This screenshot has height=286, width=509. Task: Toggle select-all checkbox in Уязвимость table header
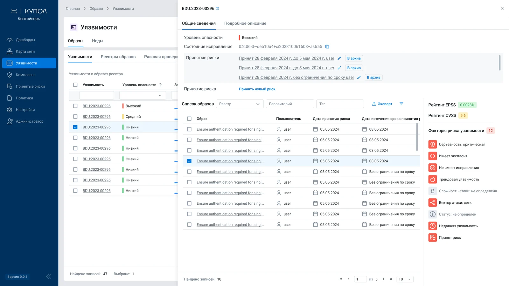(75, 85)
